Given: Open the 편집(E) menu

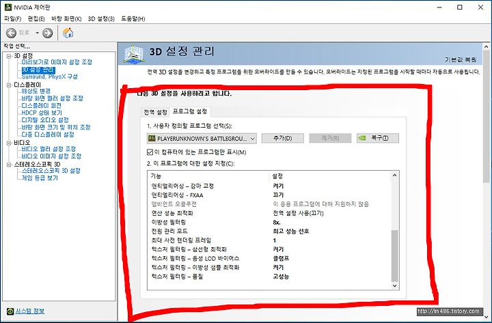Looking at the screenshot, I should click(x=36, y=19).
